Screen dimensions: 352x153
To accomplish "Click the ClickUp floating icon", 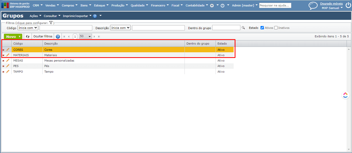I will click(346, 95).
